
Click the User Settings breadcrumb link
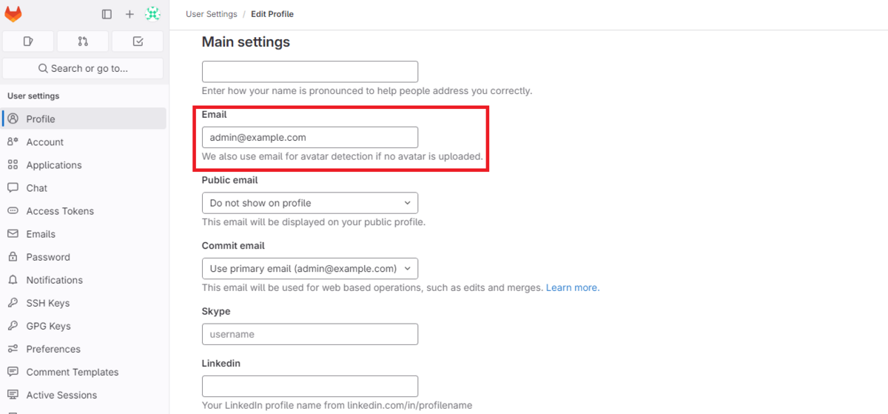(212, 14)
